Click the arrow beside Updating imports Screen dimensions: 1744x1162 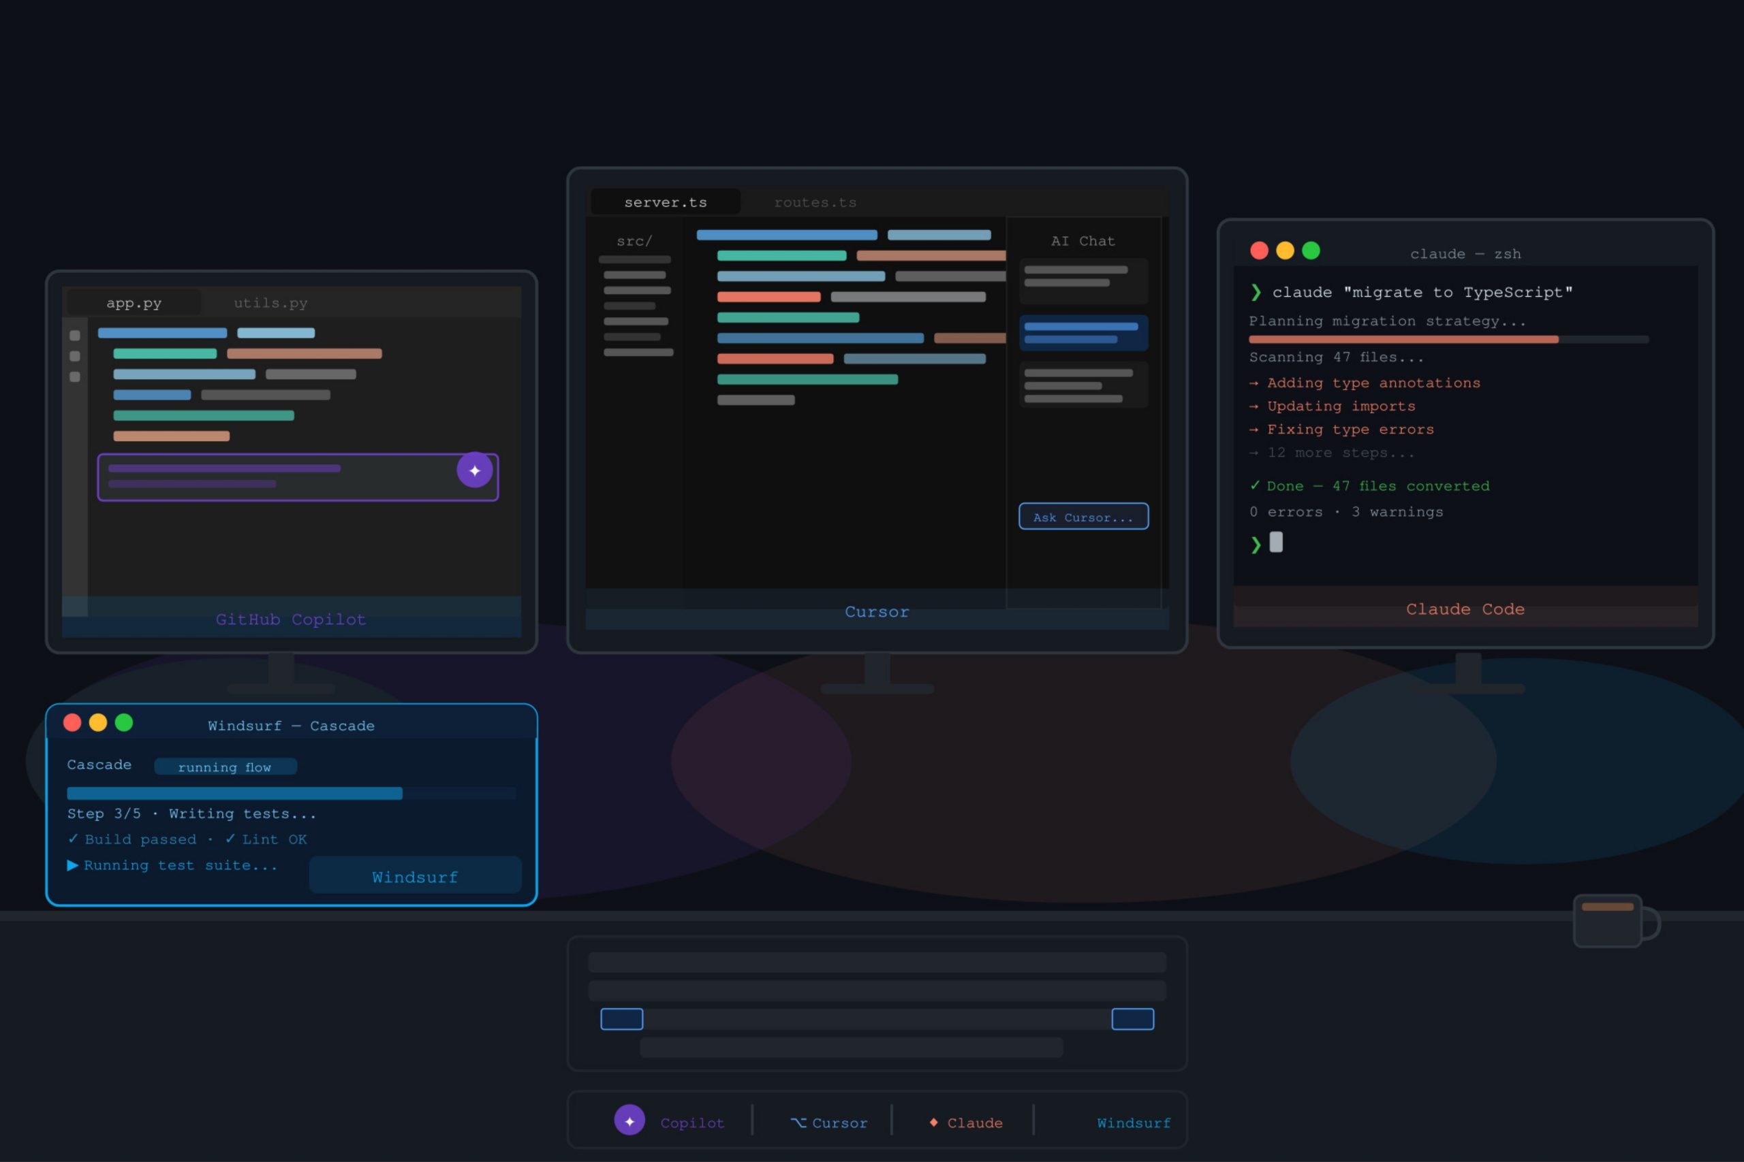tap(1254, 406)
